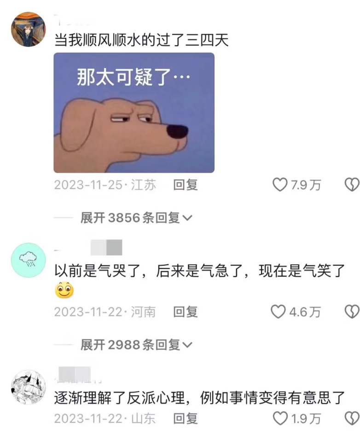Tap the smiley emoji in the comment

coord(64,290)
